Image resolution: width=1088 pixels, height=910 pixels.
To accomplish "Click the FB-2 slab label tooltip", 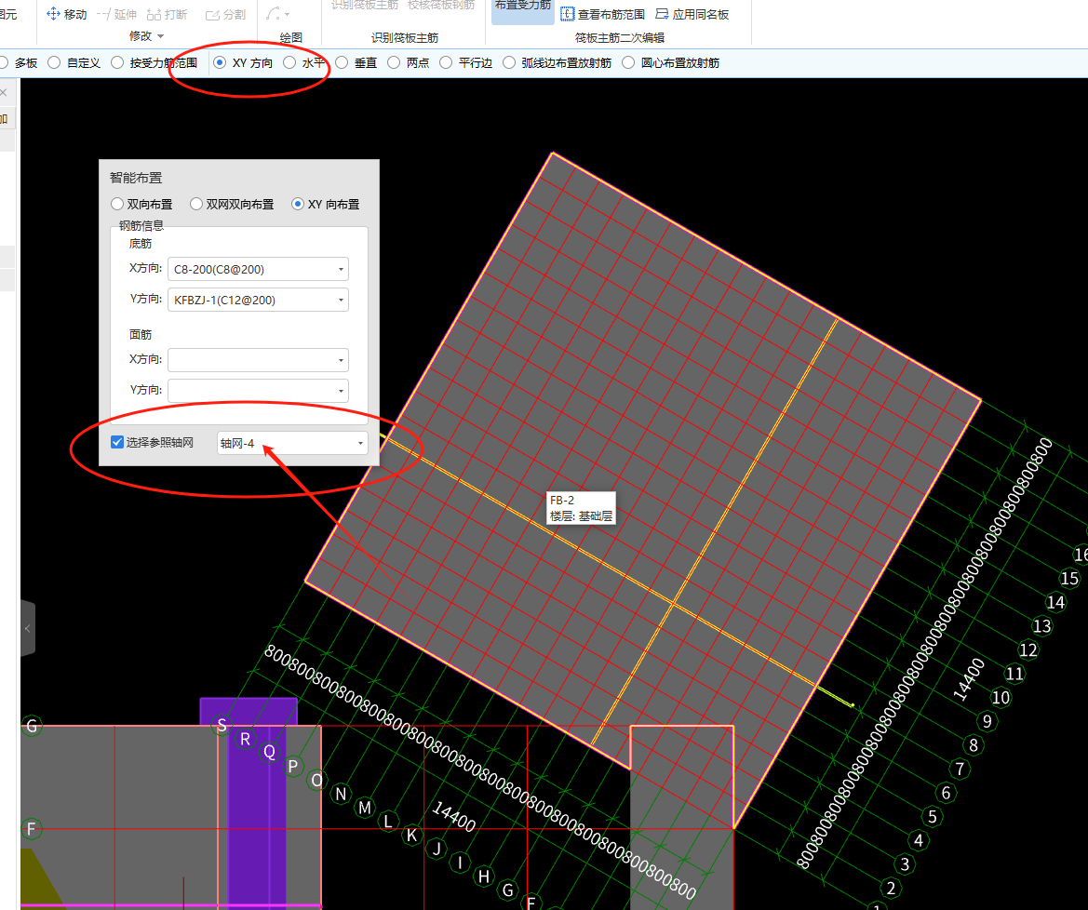I will (581, 508).
